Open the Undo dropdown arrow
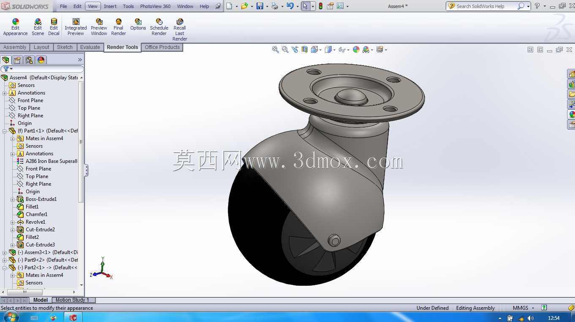Viewport: 575px width, 322px height. tap(297, 6)
